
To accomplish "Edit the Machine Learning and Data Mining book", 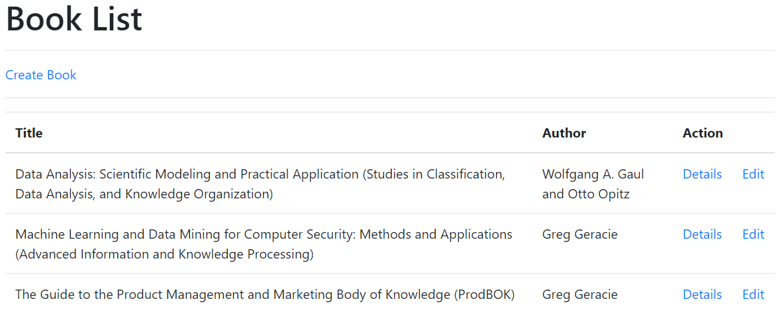I will coord(753,234).
